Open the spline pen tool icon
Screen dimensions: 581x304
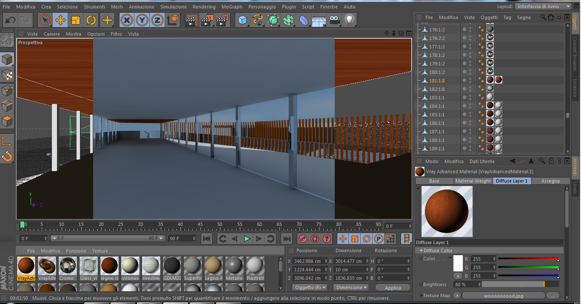click(257, 20)
